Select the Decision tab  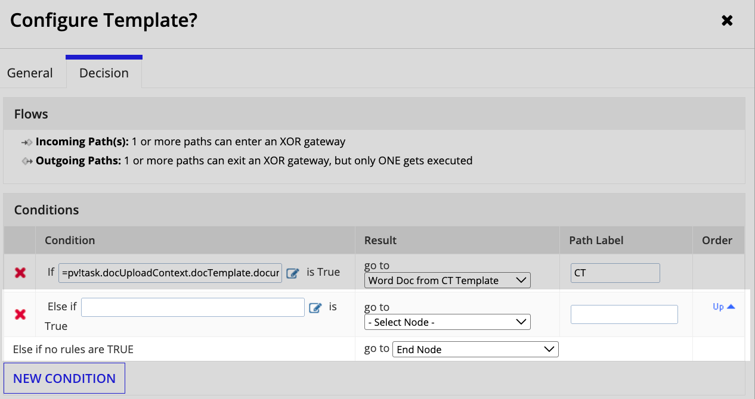tap(104, 72)
